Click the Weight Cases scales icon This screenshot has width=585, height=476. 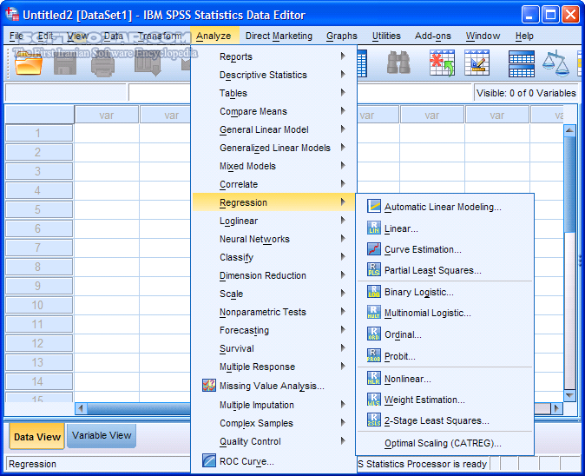[x=555, y=63]
